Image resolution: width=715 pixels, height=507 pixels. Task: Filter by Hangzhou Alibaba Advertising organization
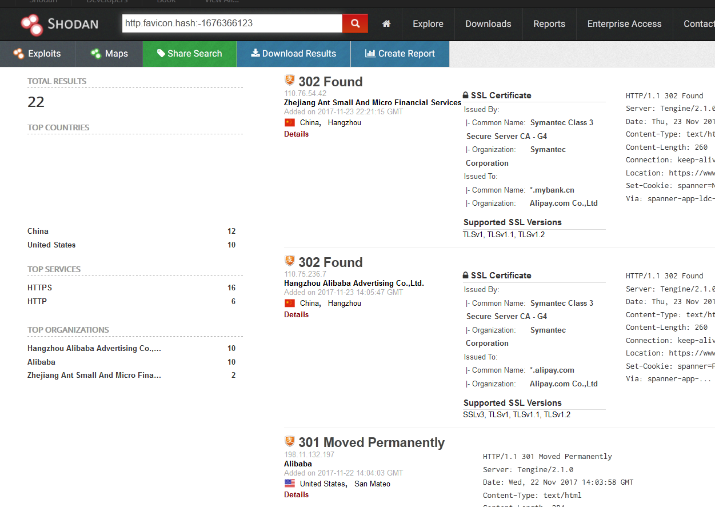[x=94, y=349]
